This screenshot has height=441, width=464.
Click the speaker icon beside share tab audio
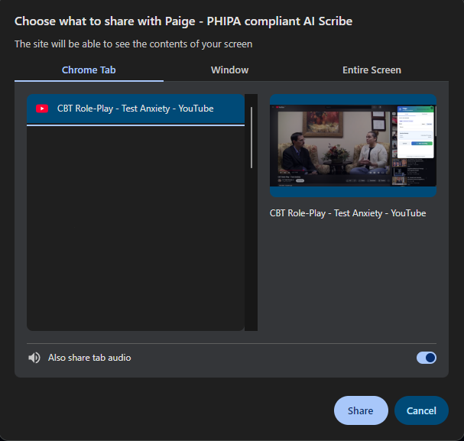[34, 358]
